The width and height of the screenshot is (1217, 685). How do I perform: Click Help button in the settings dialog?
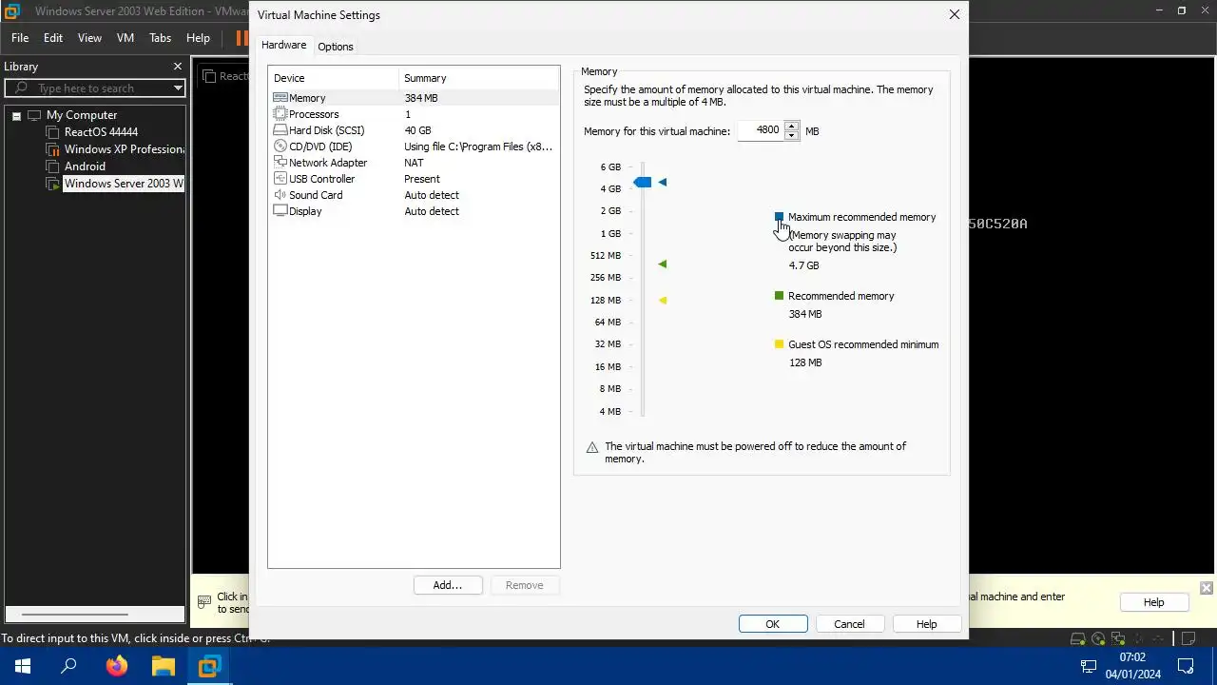[x=926, y=624]
